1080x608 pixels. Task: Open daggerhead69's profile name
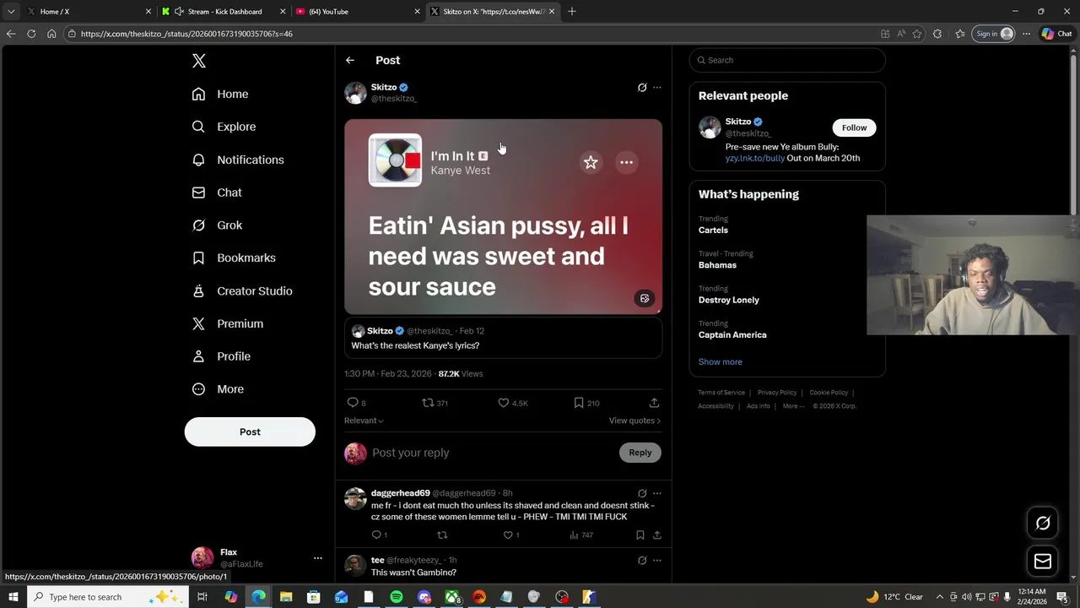(x=401, y=493)
